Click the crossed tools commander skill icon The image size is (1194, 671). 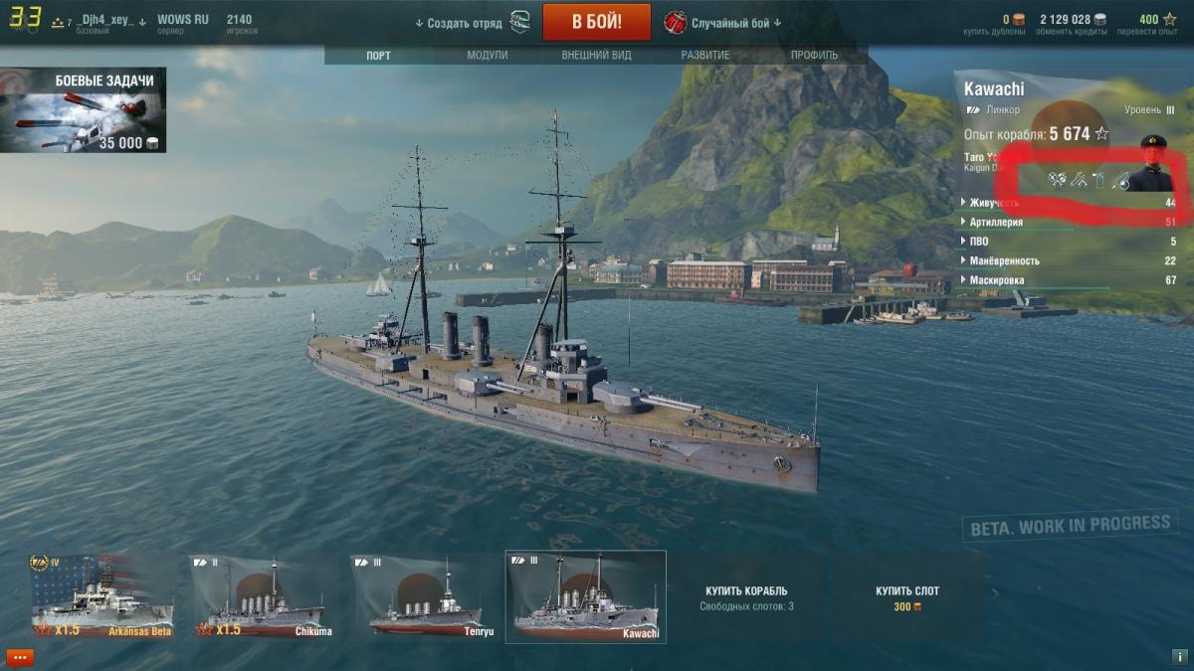pos(1079,180)
